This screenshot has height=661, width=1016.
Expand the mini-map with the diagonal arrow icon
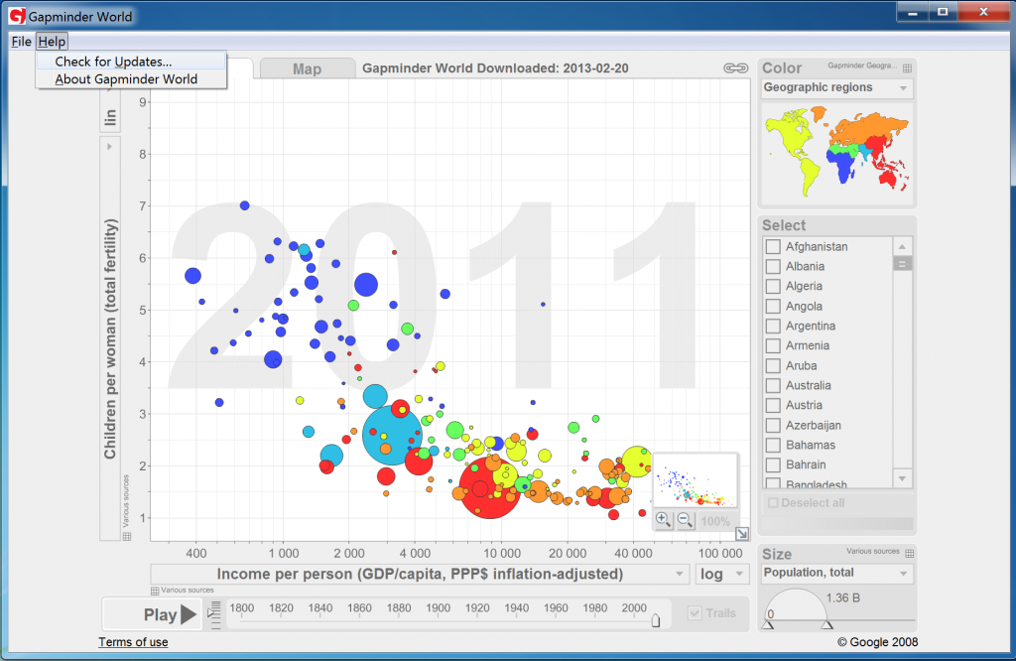coord(741,534)
